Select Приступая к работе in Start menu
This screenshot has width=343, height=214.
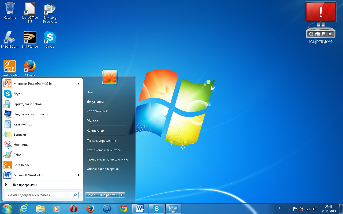click(43, 104)
